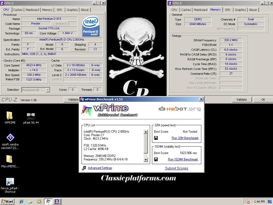Click the Multiplier x 14.0 value
Viewport: 273px width, 205px height.
[34, 70]
